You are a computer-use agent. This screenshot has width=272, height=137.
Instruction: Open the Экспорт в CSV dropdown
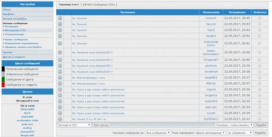[74, 125]
